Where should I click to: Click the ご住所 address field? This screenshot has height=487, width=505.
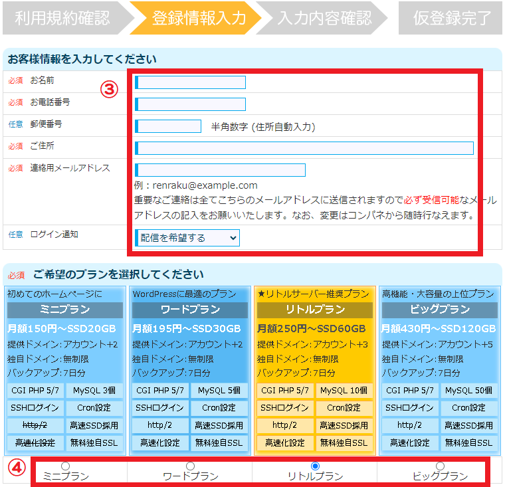[304, 148]
